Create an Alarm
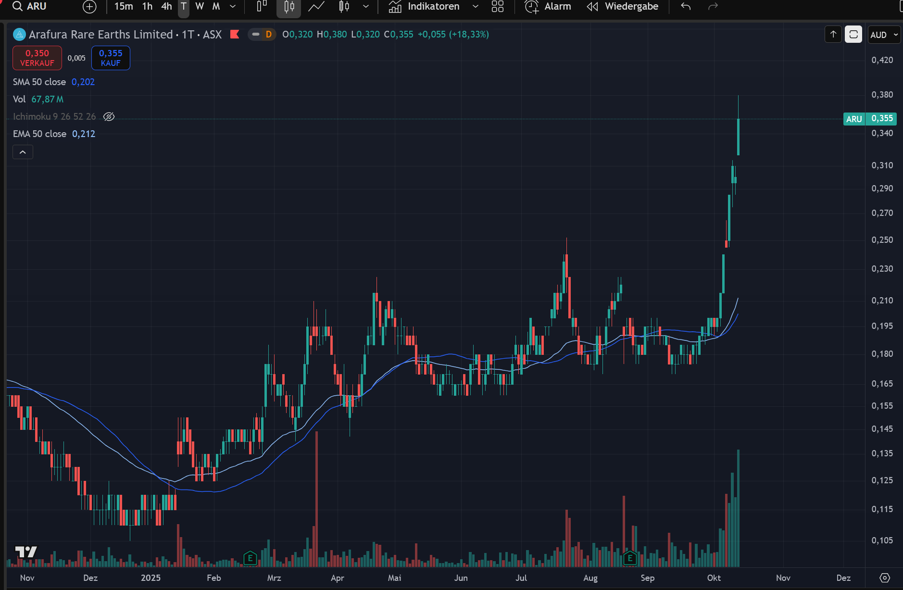 tap(548, 6)
